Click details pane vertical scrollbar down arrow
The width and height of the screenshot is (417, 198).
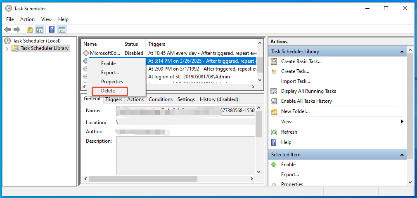point(258,172)
